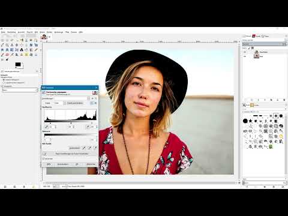This screenshot has height=216, width=288.
Task: Switch to the Pfade tab
Action: pyautogui.click(x=265, y=36)
